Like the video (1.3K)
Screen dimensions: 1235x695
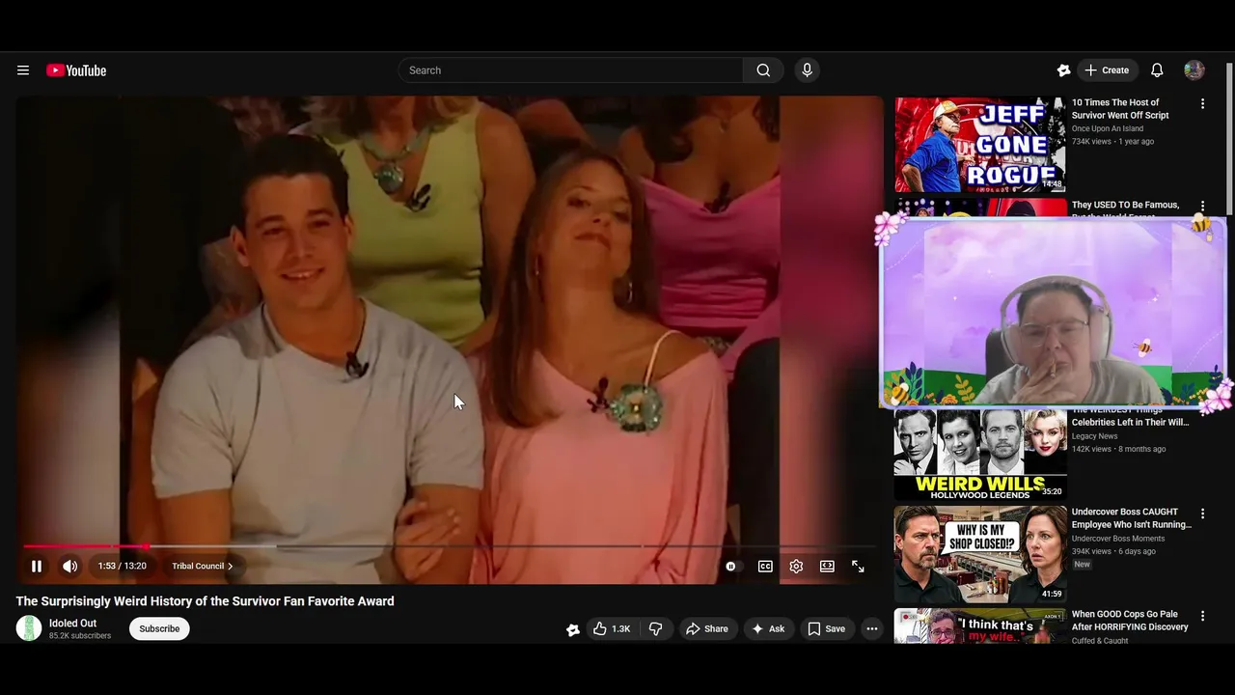[x=612, y=628]
